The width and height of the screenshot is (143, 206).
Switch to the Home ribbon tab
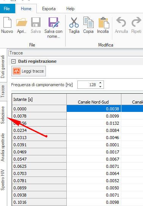(26, 9)
